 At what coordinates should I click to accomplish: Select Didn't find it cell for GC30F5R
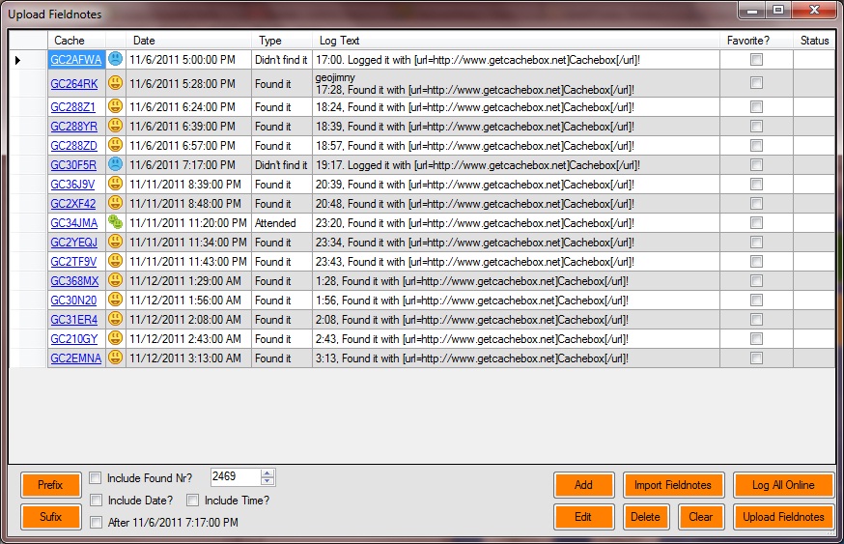[x=282, y=165]
